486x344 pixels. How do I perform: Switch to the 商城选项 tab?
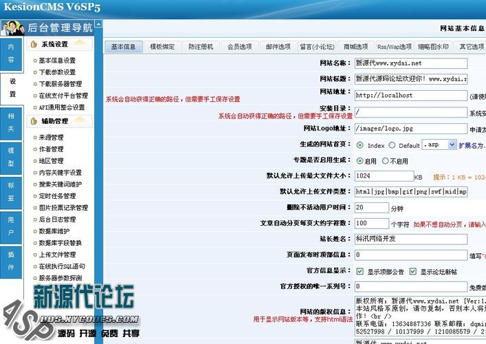[356, 47]
